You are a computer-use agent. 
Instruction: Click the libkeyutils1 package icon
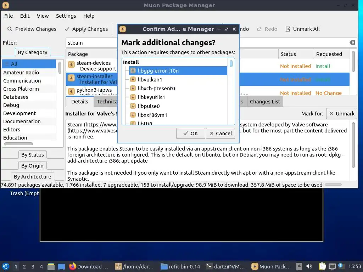(x=133, y=97)
